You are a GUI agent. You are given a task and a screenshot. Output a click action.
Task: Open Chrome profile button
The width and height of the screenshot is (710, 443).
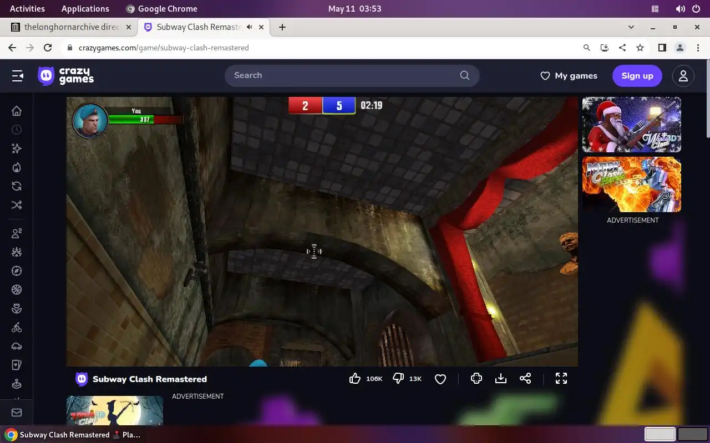pos(680,48)
